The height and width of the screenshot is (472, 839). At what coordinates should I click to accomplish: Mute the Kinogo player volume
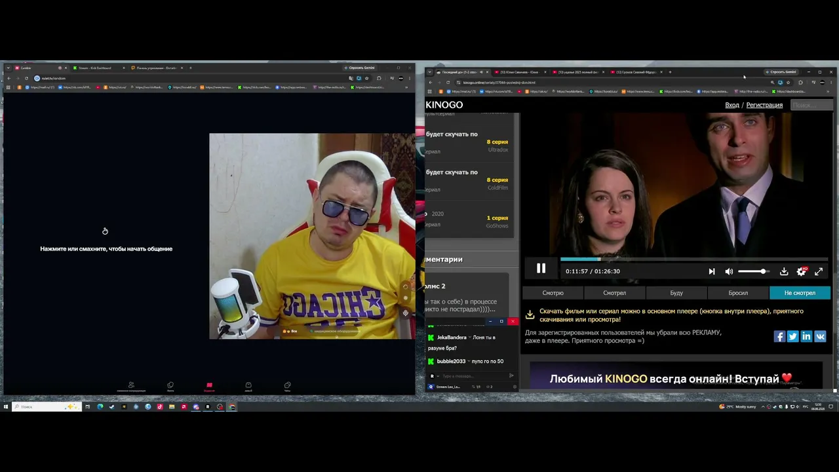click(729, 271)
